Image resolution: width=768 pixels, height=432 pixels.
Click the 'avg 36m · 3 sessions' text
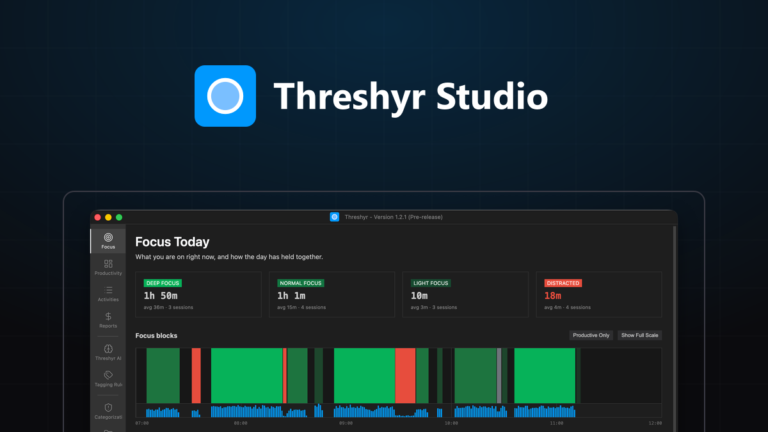[168, 307]
